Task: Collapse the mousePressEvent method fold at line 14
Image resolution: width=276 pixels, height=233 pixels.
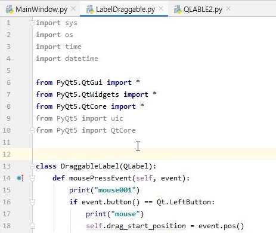Action: point(32,178)
